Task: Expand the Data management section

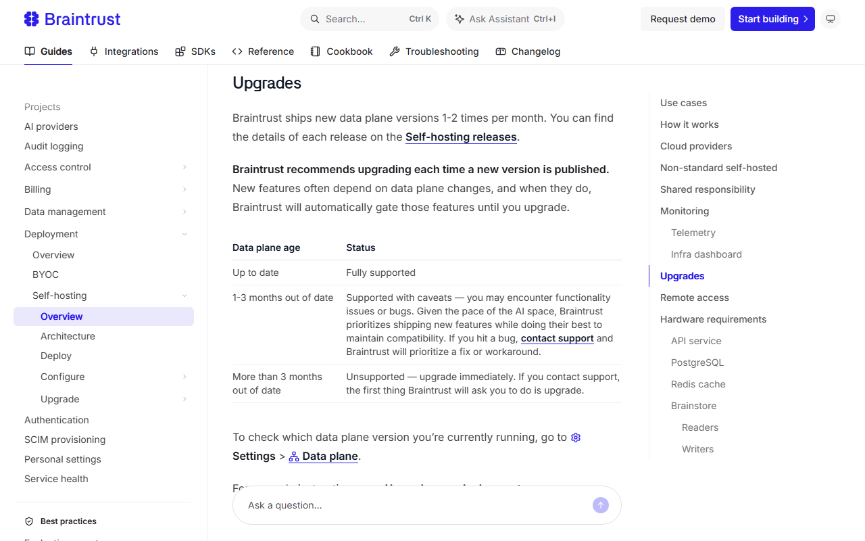Action: point(184,212)
